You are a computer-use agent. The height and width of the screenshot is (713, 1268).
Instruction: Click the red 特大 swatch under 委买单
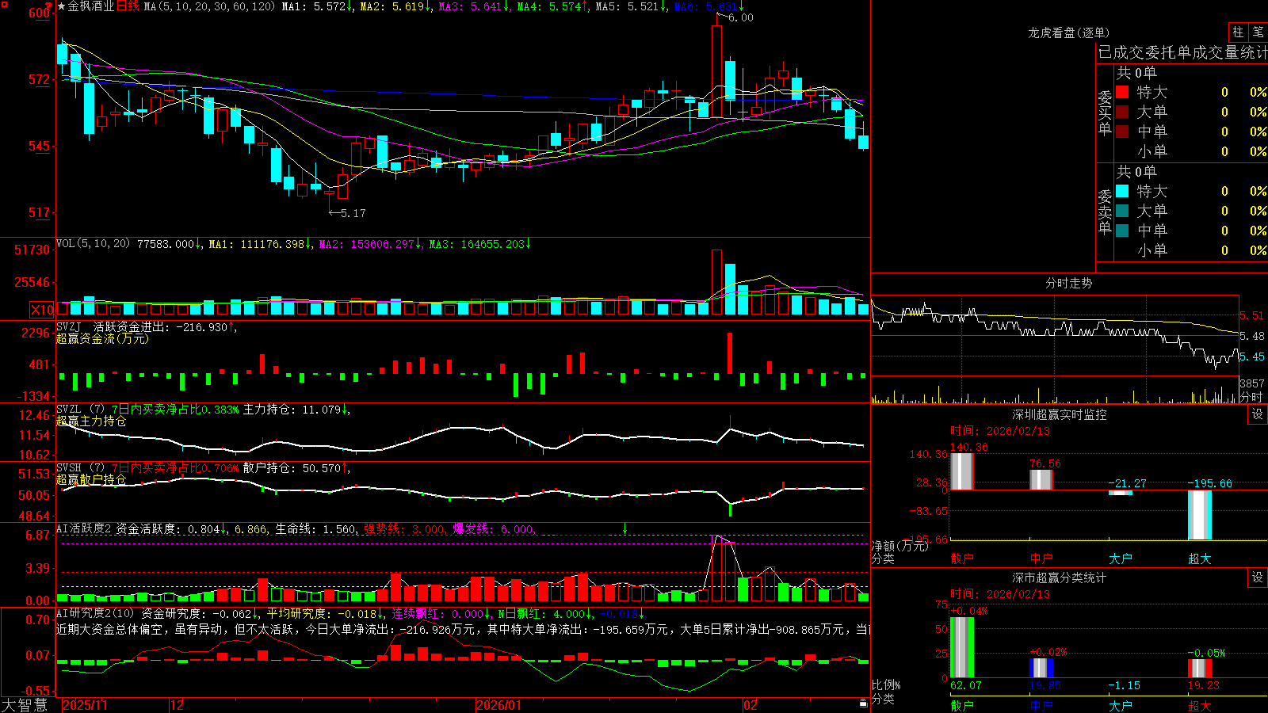pyautogui.click(x=1122, y=92)
